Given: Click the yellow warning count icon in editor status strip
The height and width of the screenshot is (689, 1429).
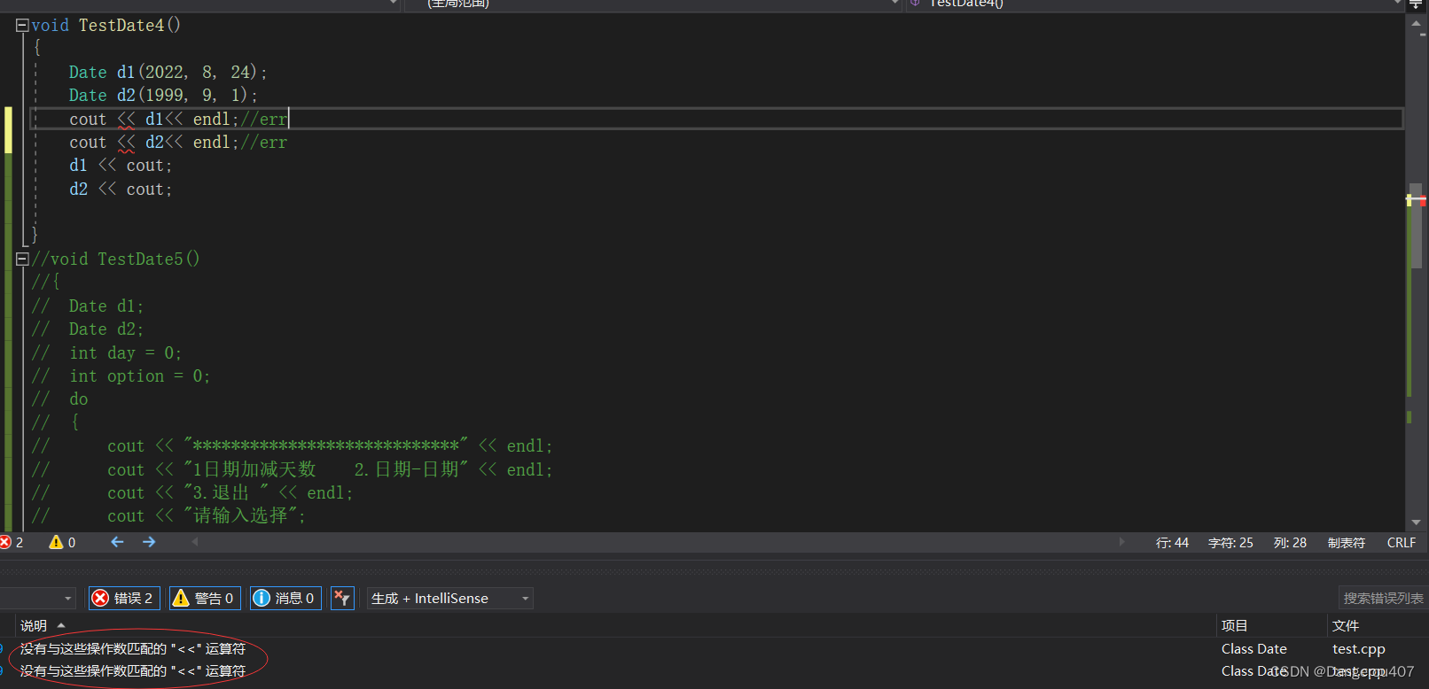Looking at the screenshot, I should click(56, 542).
